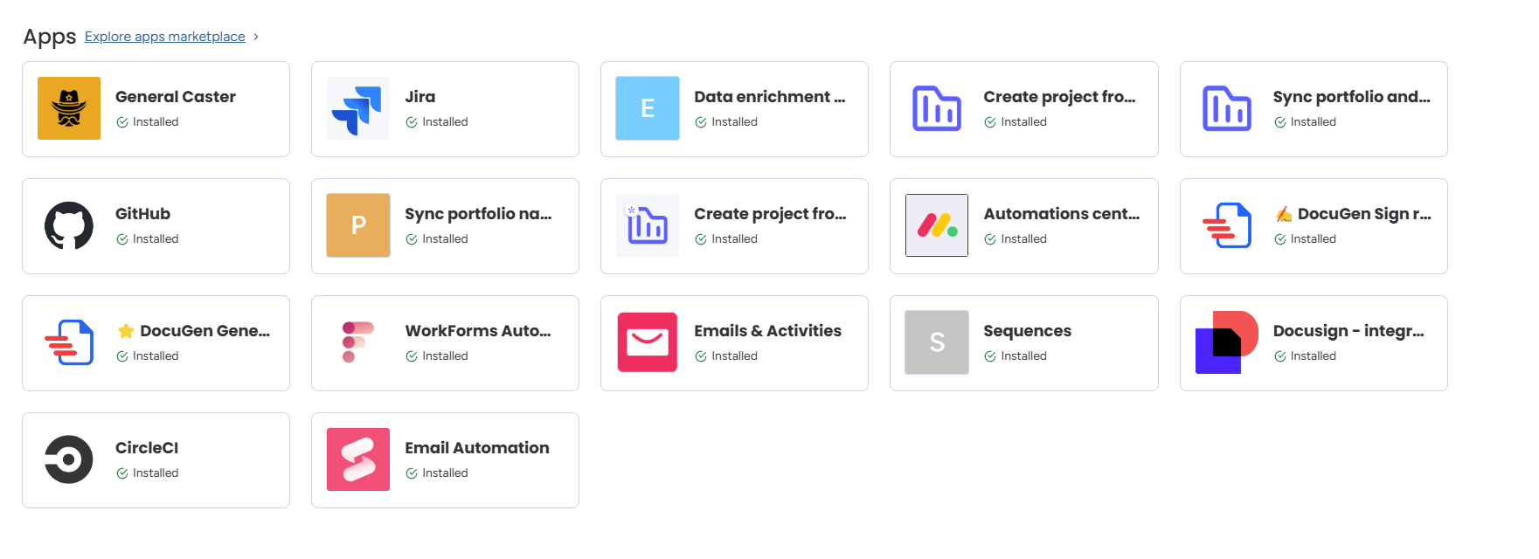
Task: Click the installed checkmark under Sequences
Action: pyautogui.click(x=990, y=356)
